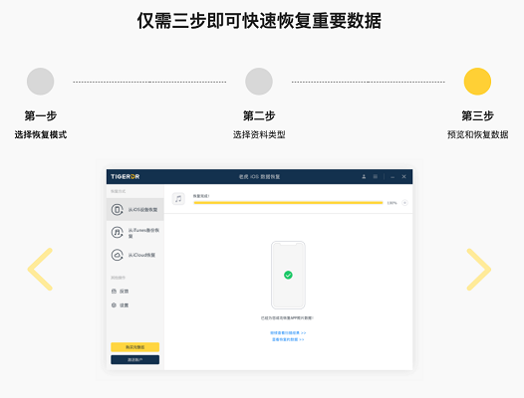524x398 pixels.
Task: Click the phone illustration thumbnail
Action: pyautogui.click(x=288, y=275)
